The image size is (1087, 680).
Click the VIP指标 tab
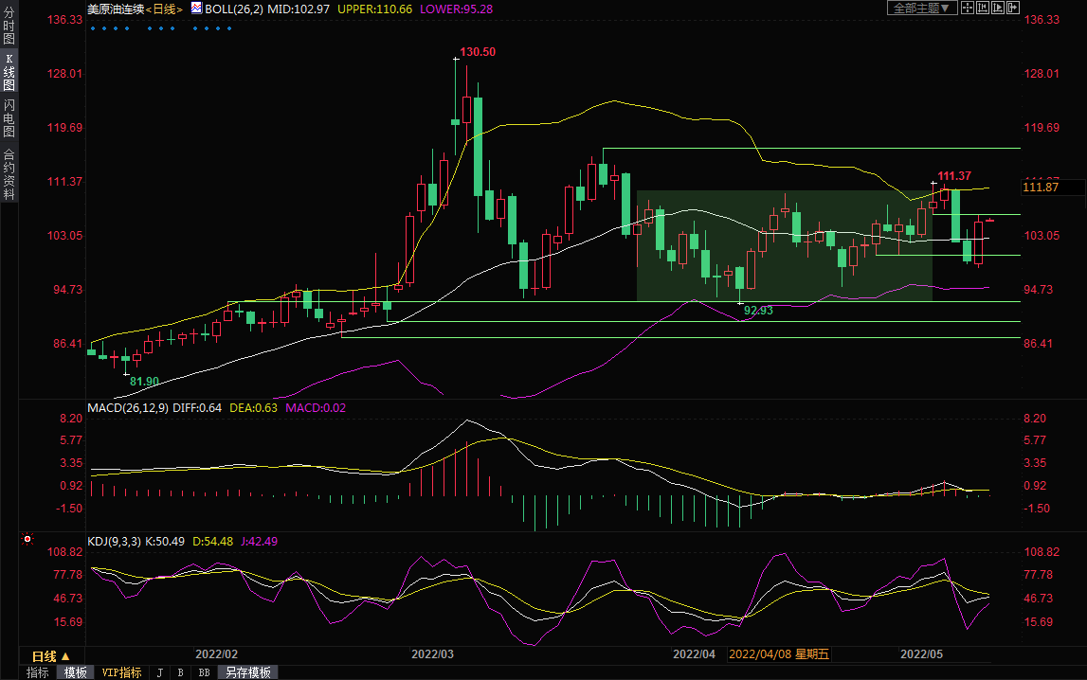pyautogui.click(x=122, y=672)
